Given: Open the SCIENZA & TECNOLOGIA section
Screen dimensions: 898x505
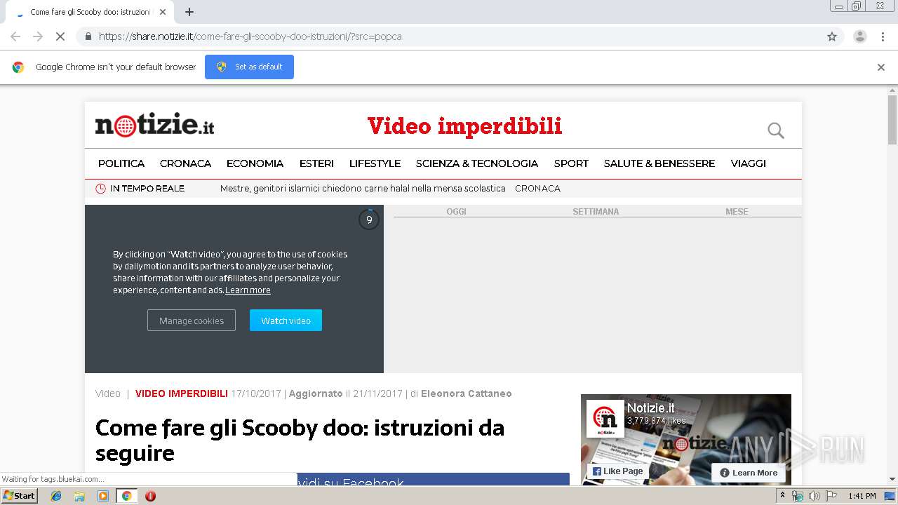Looking at the screenshot, I should (x=477, y=163).
